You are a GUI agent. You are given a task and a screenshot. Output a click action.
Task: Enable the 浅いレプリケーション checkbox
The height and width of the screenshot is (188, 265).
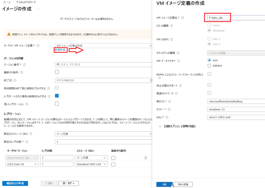point(57,104)
